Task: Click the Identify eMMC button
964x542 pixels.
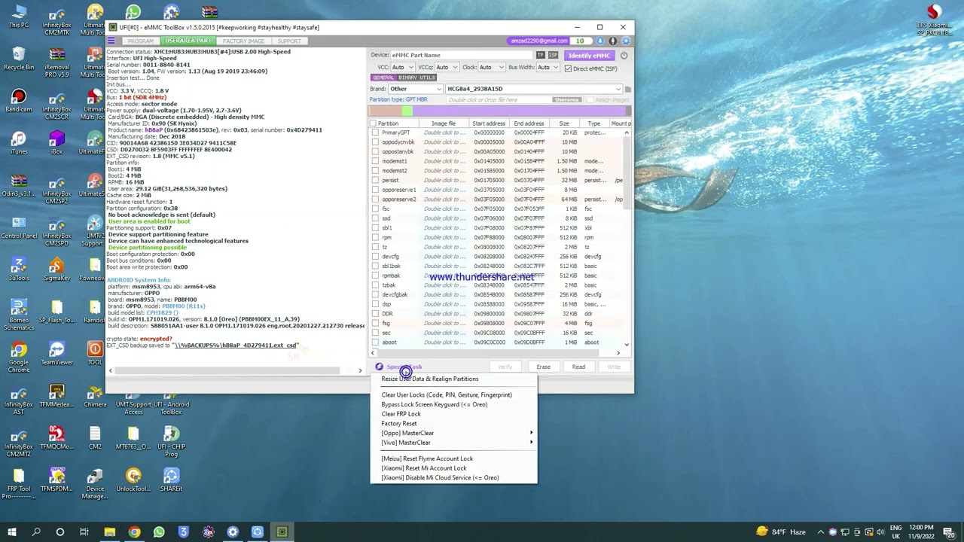Action: (x=589, y=55)
